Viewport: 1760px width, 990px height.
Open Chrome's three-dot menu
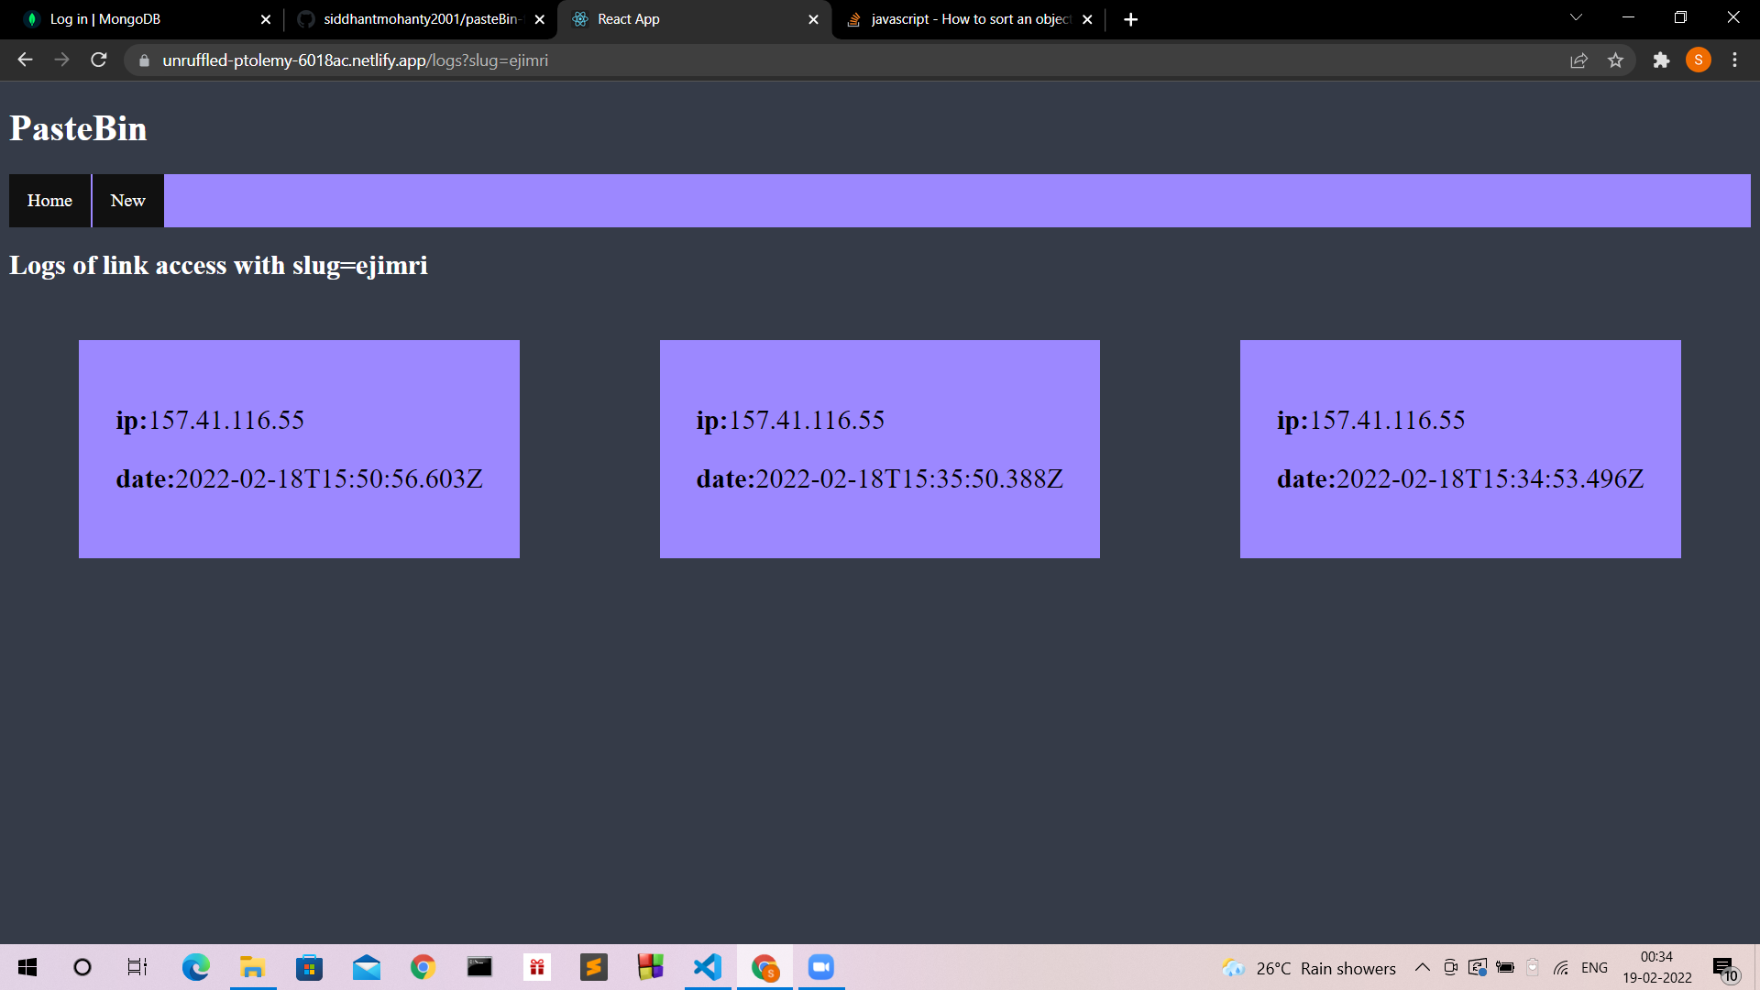pyautogui.click(x=1734, y=60)
